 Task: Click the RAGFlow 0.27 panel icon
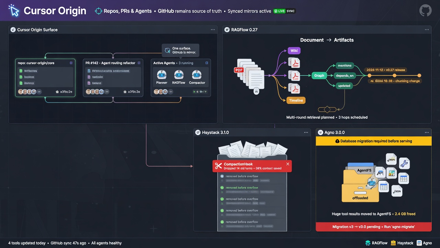coord(227,30)
